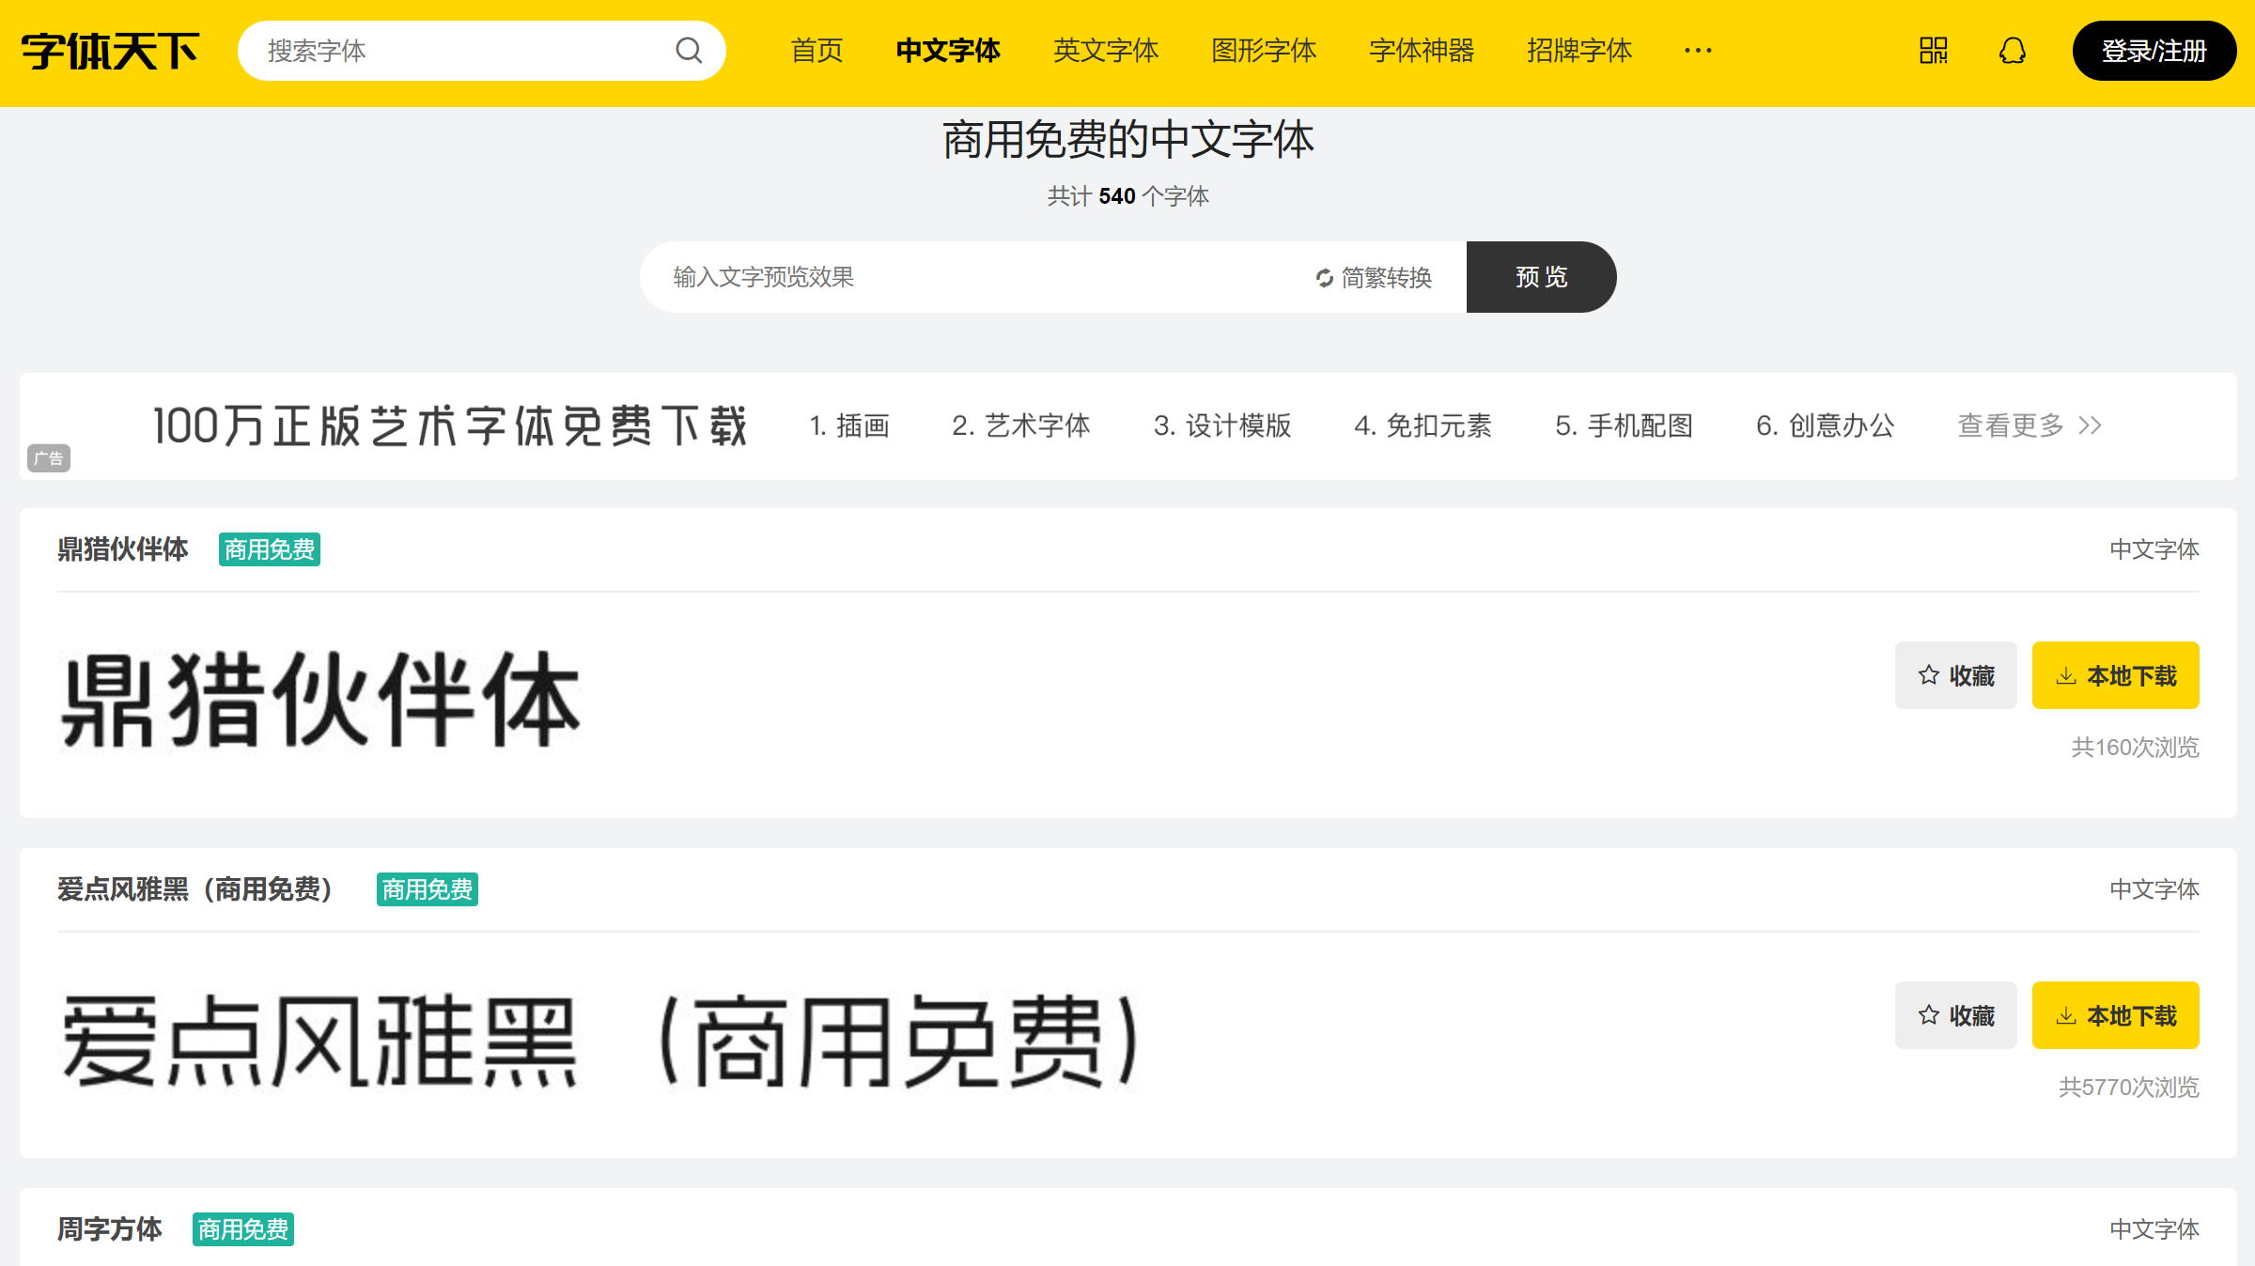Click the search magnifier icon
2255x1266 pixels.
[689, 51]
